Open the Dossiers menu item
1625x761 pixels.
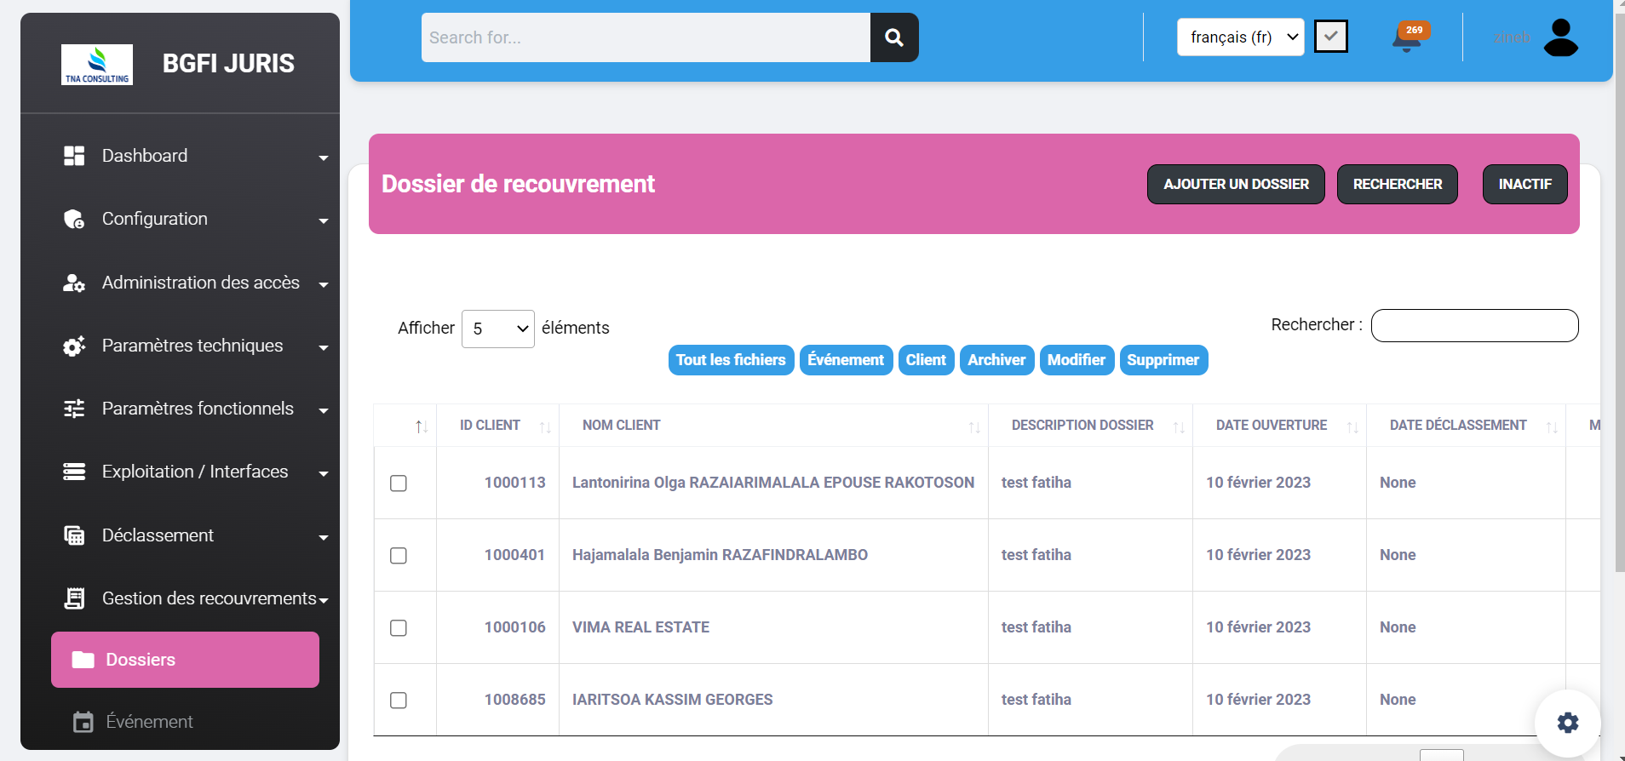185,660
